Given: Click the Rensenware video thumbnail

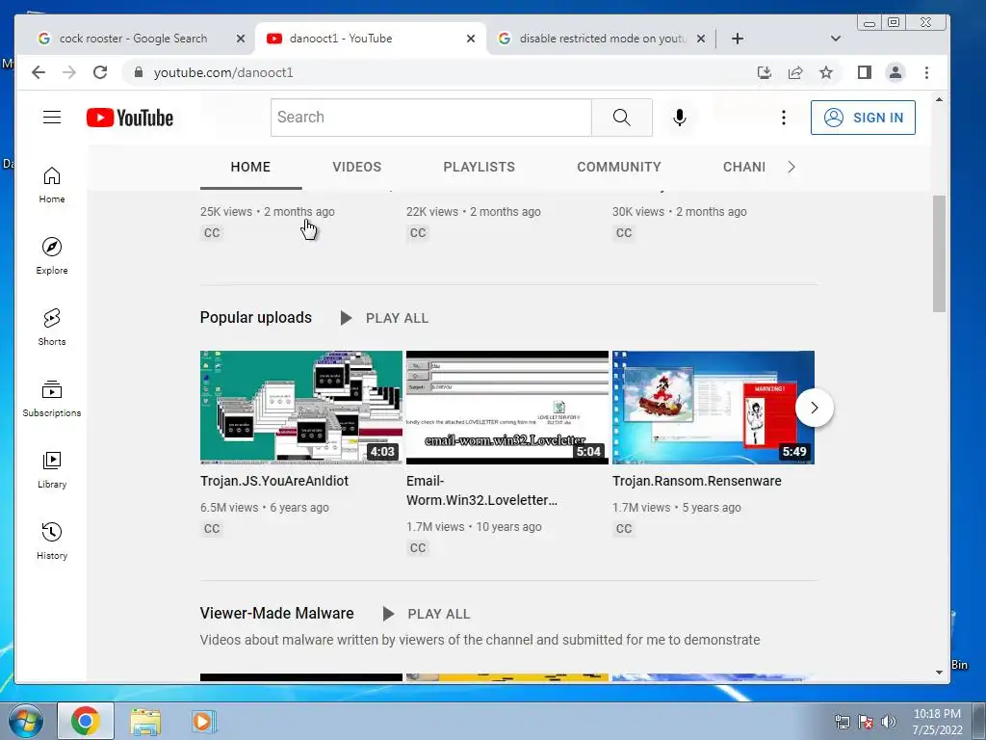Looking at the screenshot, I should (x=714, y=408).
